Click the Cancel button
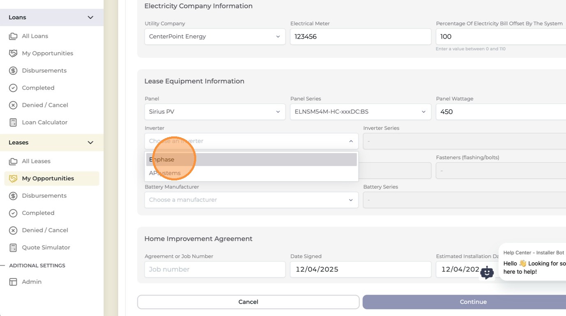Viewport: 566px width, 316px height. [x=248, y=302]
